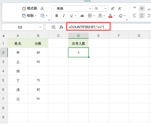151x124 pixels.
Task: Select column D header
Action: pos(78,36)
